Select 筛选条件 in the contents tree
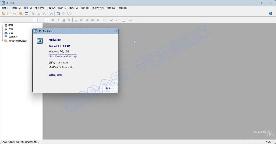The image size is (276, 144). coord(13,37)
